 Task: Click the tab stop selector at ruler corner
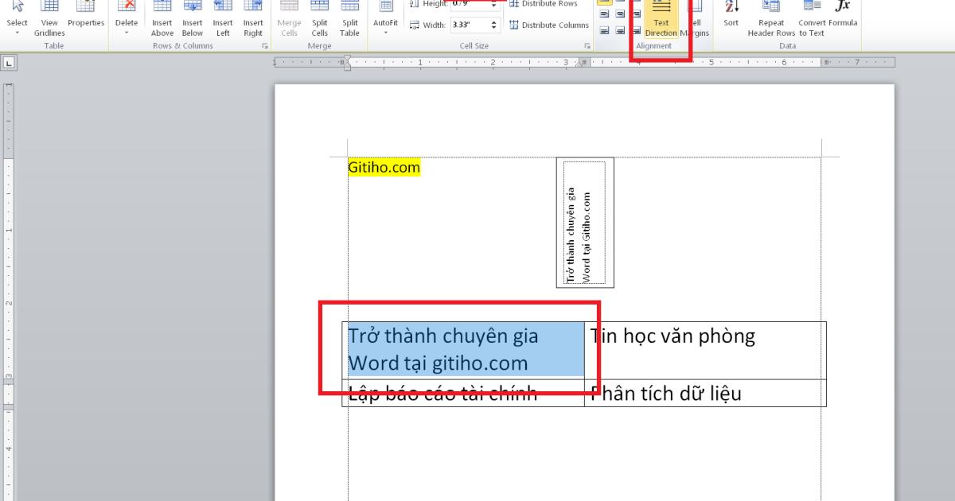click(9, 62)
